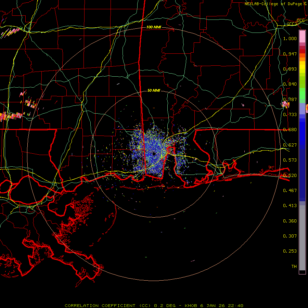
Task: Click the 0.413 color scale value
Action: 290,206
